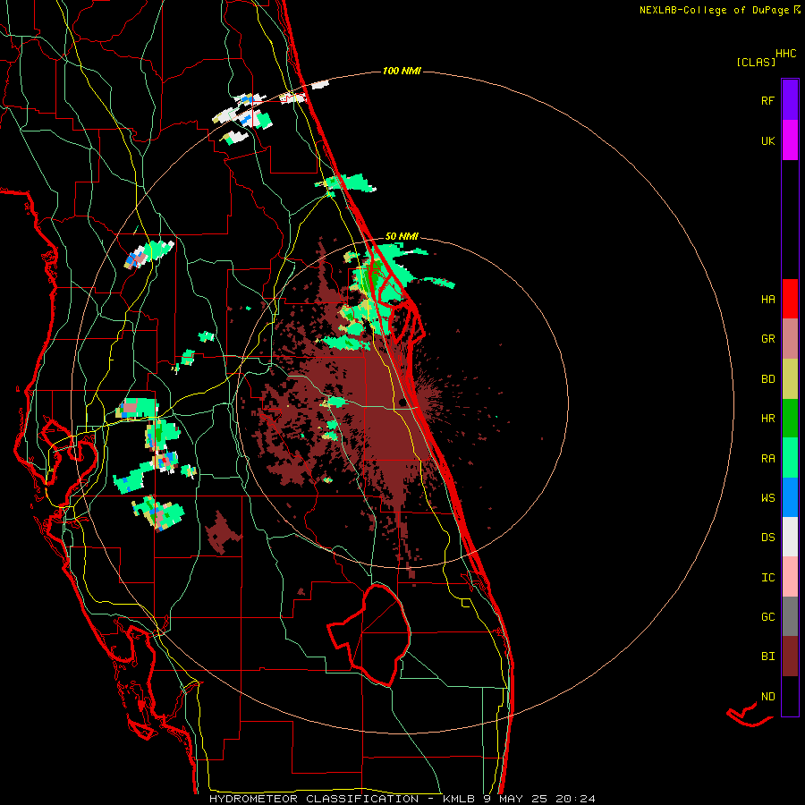
Task: Click the HYDROMETEOR CLASSIFICATION caption text
Action: coord(314,799)
